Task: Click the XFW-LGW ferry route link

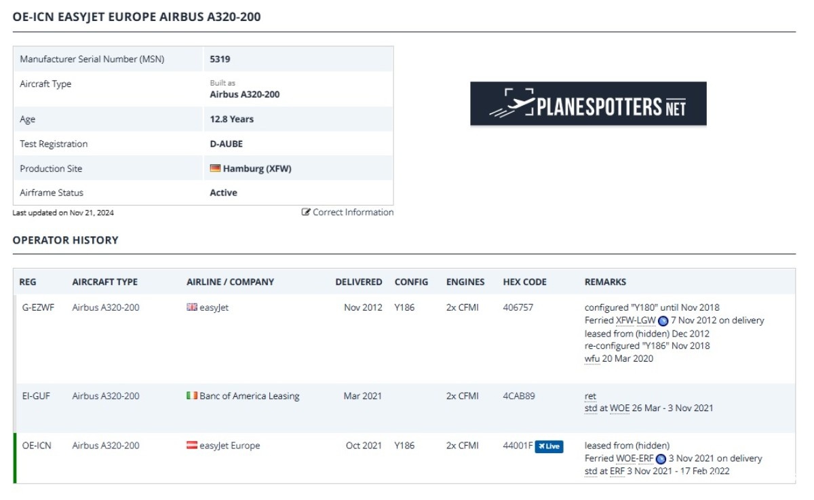Action: (636, 320)
